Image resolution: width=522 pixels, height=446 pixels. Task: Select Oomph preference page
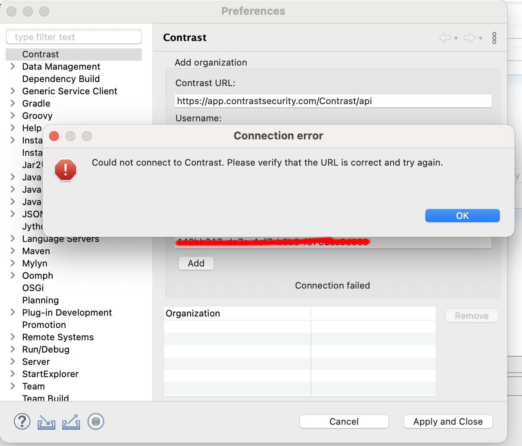[x=38, y=275]
